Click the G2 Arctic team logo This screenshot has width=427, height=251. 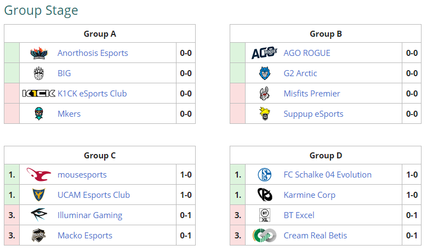(x=264, y=73)
